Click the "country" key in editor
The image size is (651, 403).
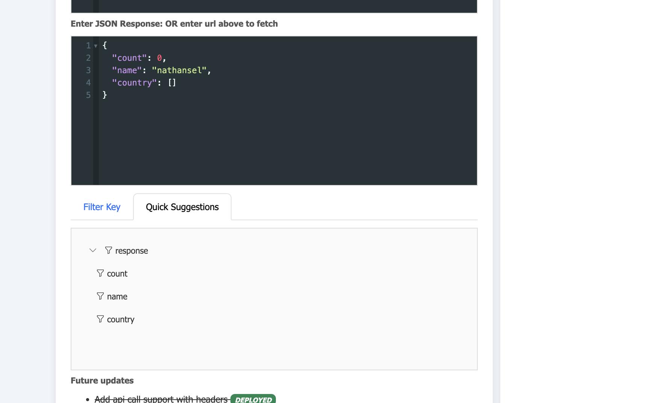click(134, 83)
